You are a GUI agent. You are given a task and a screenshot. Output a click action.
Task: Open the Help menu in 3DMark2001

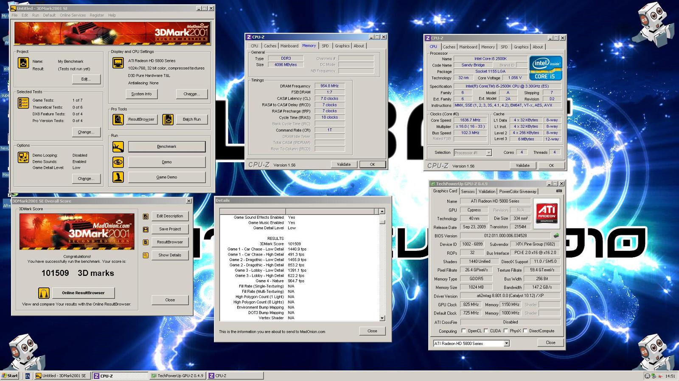pyautogui.click(x=112, y=15)
